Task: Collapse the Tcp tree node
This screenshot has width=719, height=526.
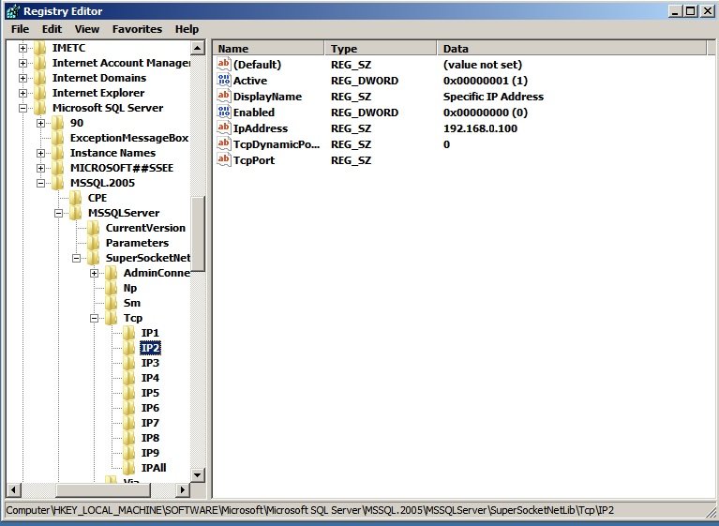Action: pos(95,318)
